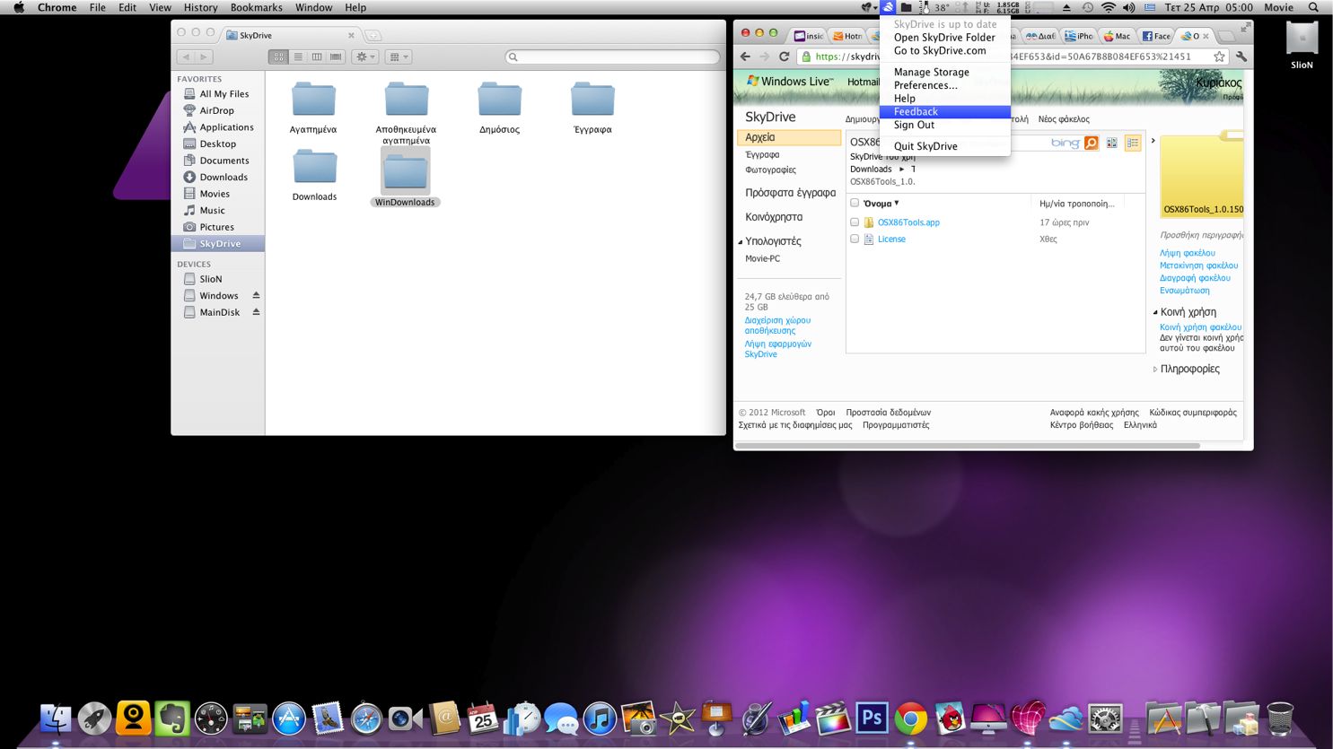1333x749 pixels.
Task: Click the Chrome reload button
Action: pos(784,57)
